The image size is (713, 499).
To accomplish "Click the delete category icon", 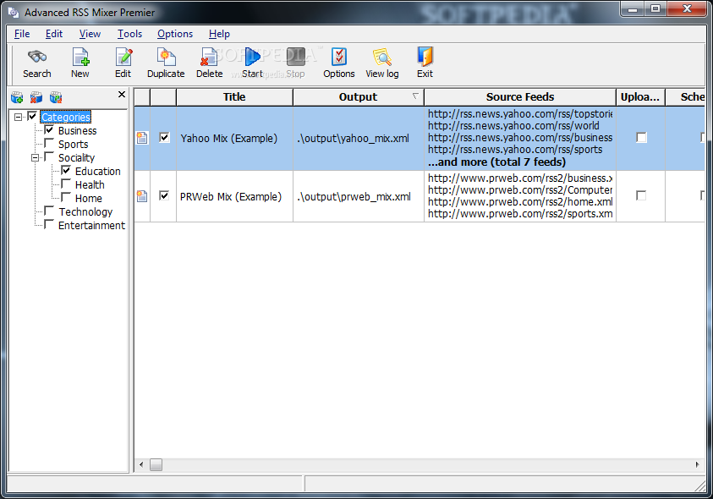I will click(x=36, y=97).
